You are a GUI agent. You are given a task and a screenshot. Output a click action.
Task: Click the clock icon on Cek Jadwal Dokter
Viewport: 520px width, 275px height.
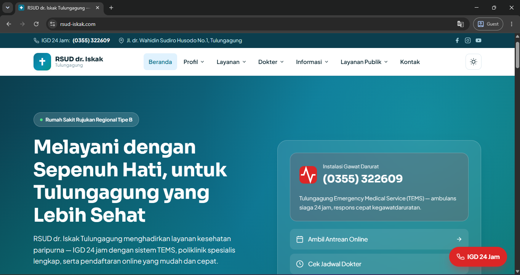point(300,264)
